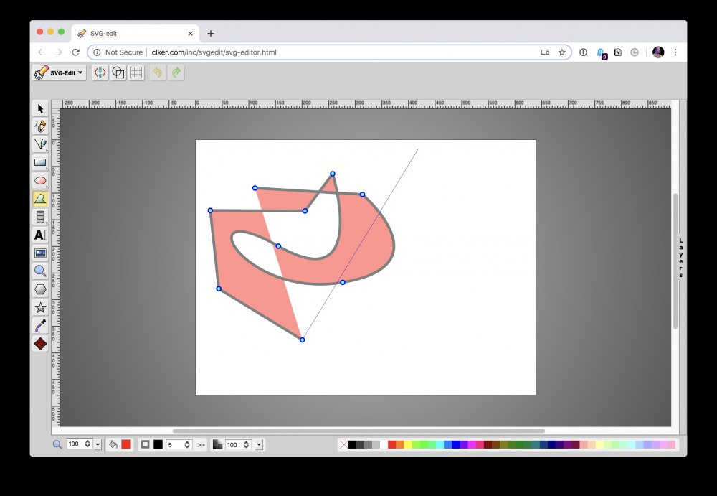Open the opacity dropdown arrow
This screenshot has width=717, height=496.
259,445
